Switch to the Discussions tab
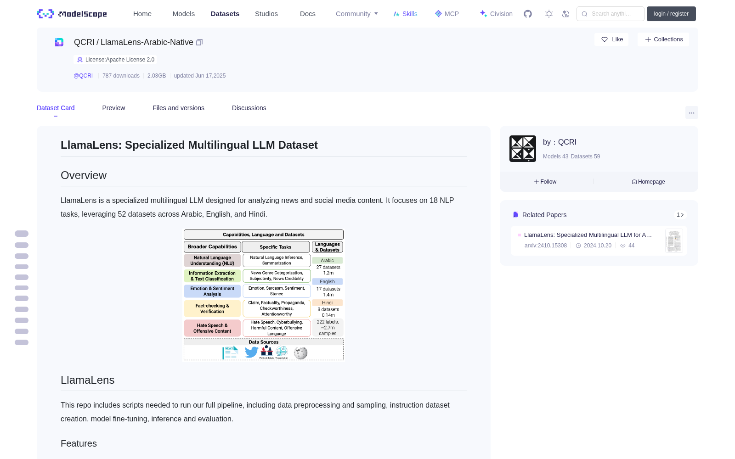This screenshot has width=735, height=459. (x=249, y=108)
